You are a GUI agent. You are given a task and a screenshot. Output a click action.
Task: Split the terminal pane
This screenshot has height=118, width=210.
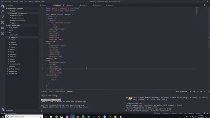tap(198, 92)
